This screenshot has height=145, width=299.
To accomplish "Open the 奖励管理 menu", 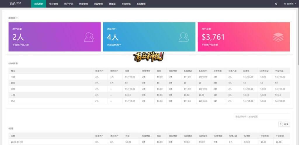I will 98,4.
